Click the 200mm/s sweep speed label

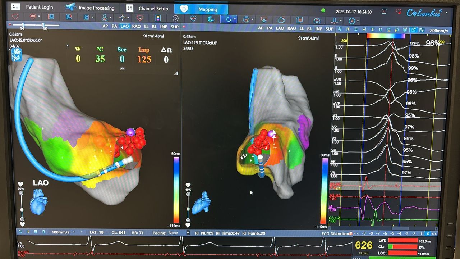438,31
